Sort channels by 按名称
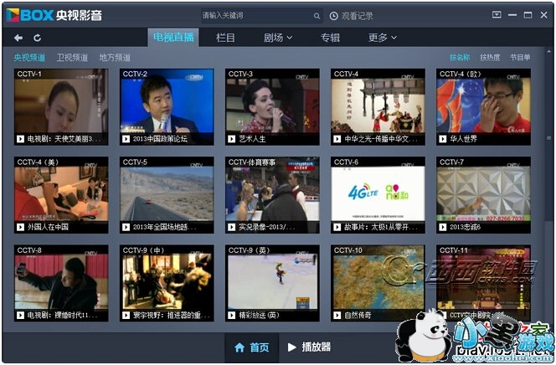 tap(460, 58)
